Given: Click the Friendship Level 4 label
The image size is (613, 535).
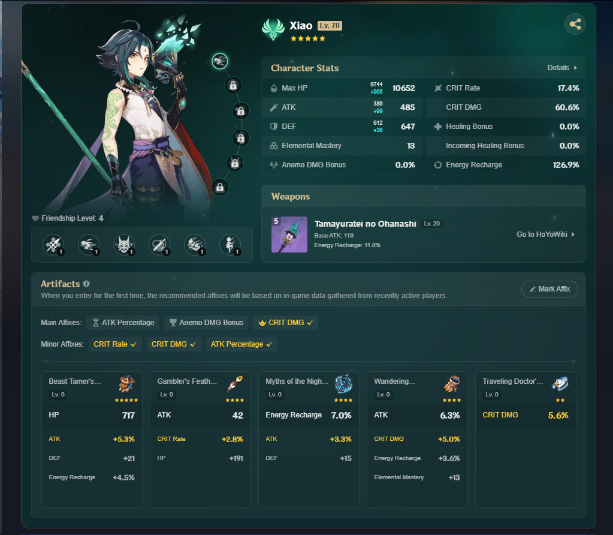Looking at the screenshot, I should (68, 218).
